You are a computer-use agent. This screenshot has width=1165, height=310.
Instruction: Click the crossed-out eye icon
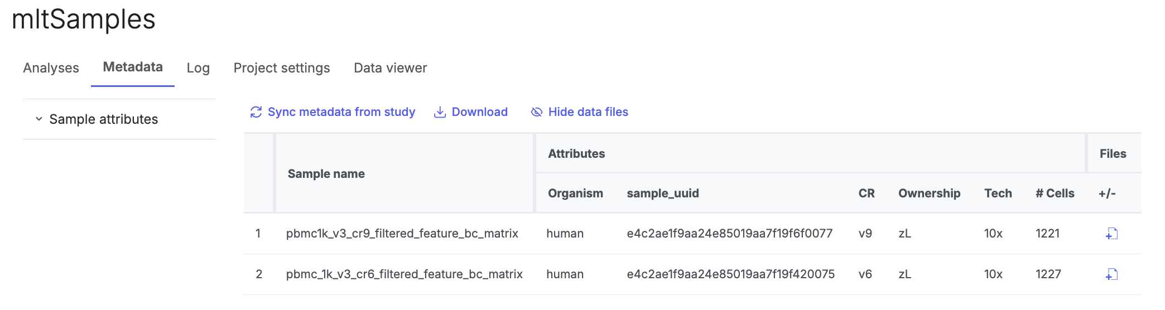tap(536, 112)
